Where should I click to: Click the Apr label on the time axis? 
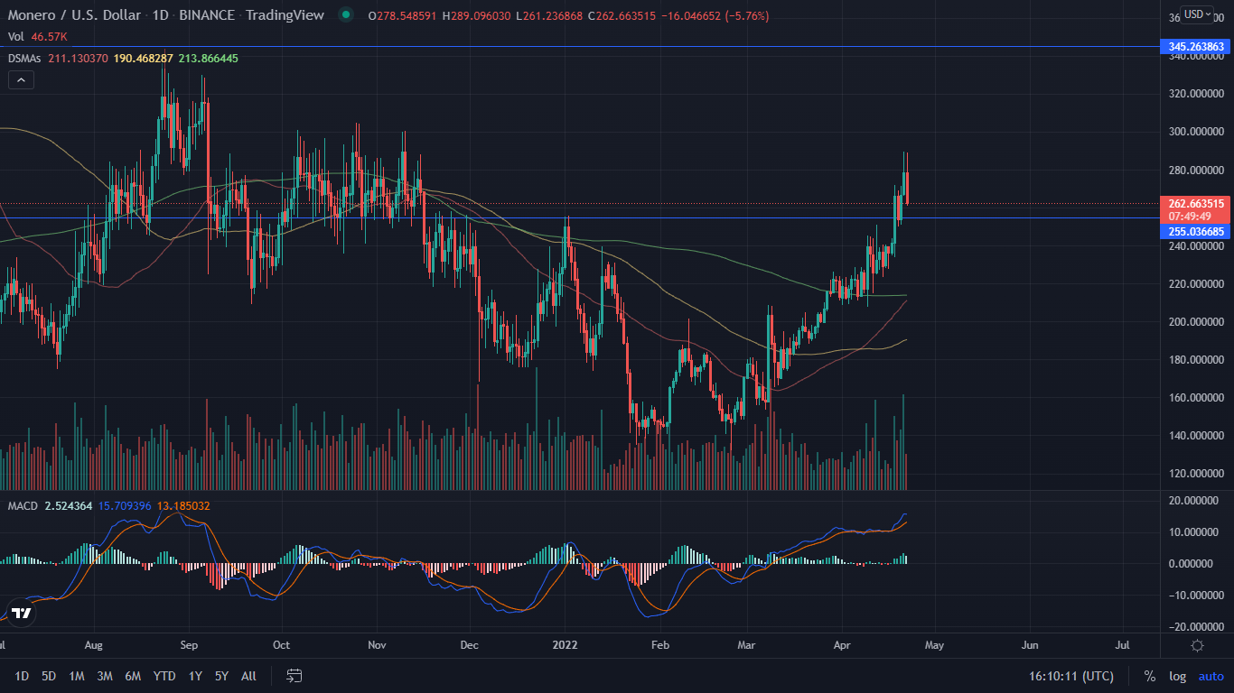842,645
